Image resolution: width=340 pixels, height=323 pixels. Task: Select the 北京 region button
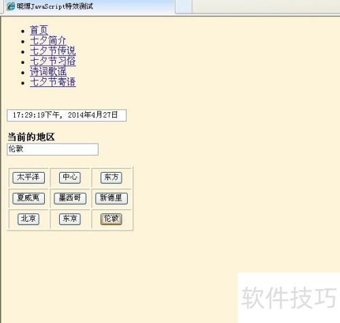tap(29, 219)
